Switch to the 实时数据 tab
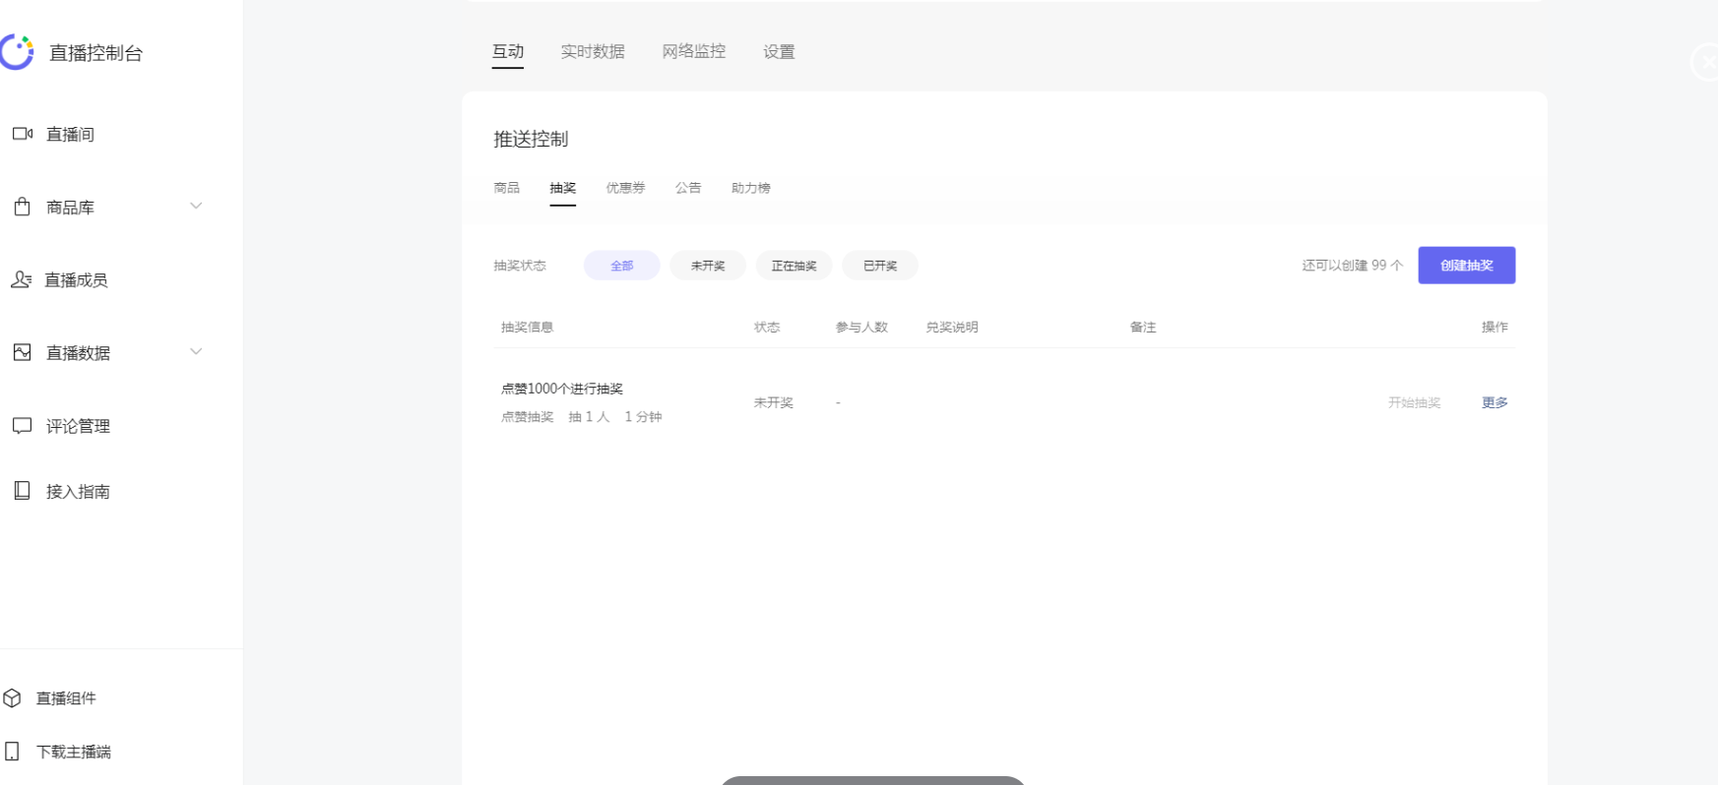1718x785 pixels. (593, 51)
